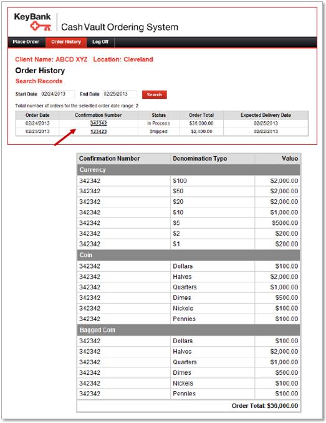Click the Order Date column header

[37, 115]
